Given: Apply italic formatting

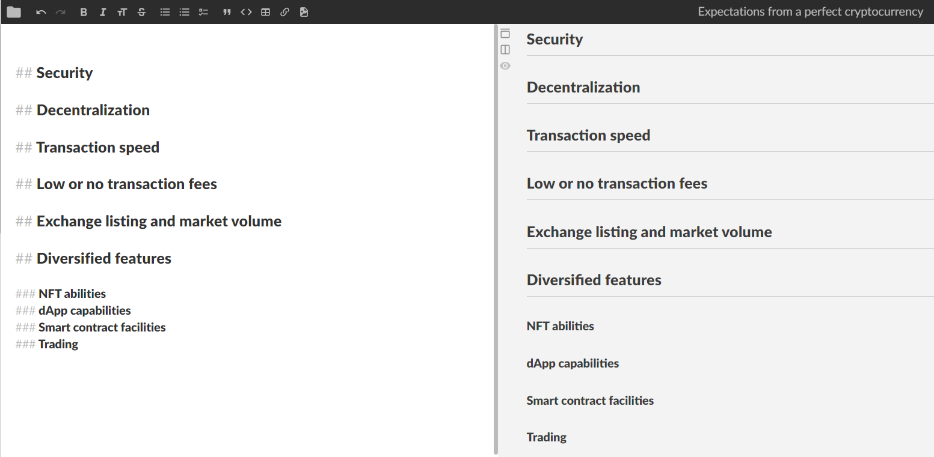Looking at the screenshot, I should pos(103,12).
